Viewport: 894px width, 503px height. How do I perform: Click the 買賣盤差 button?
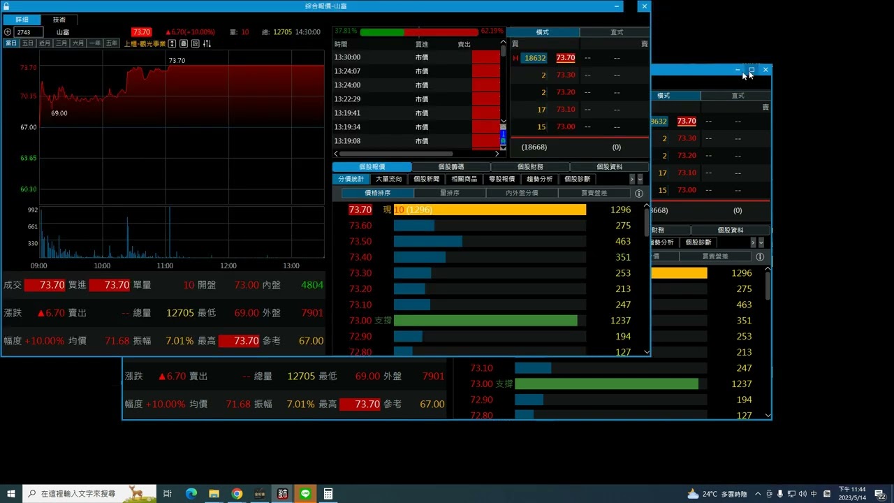(x=594, y=194)
